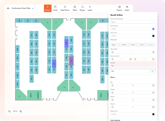Select booth 608 on left wall

17,49
